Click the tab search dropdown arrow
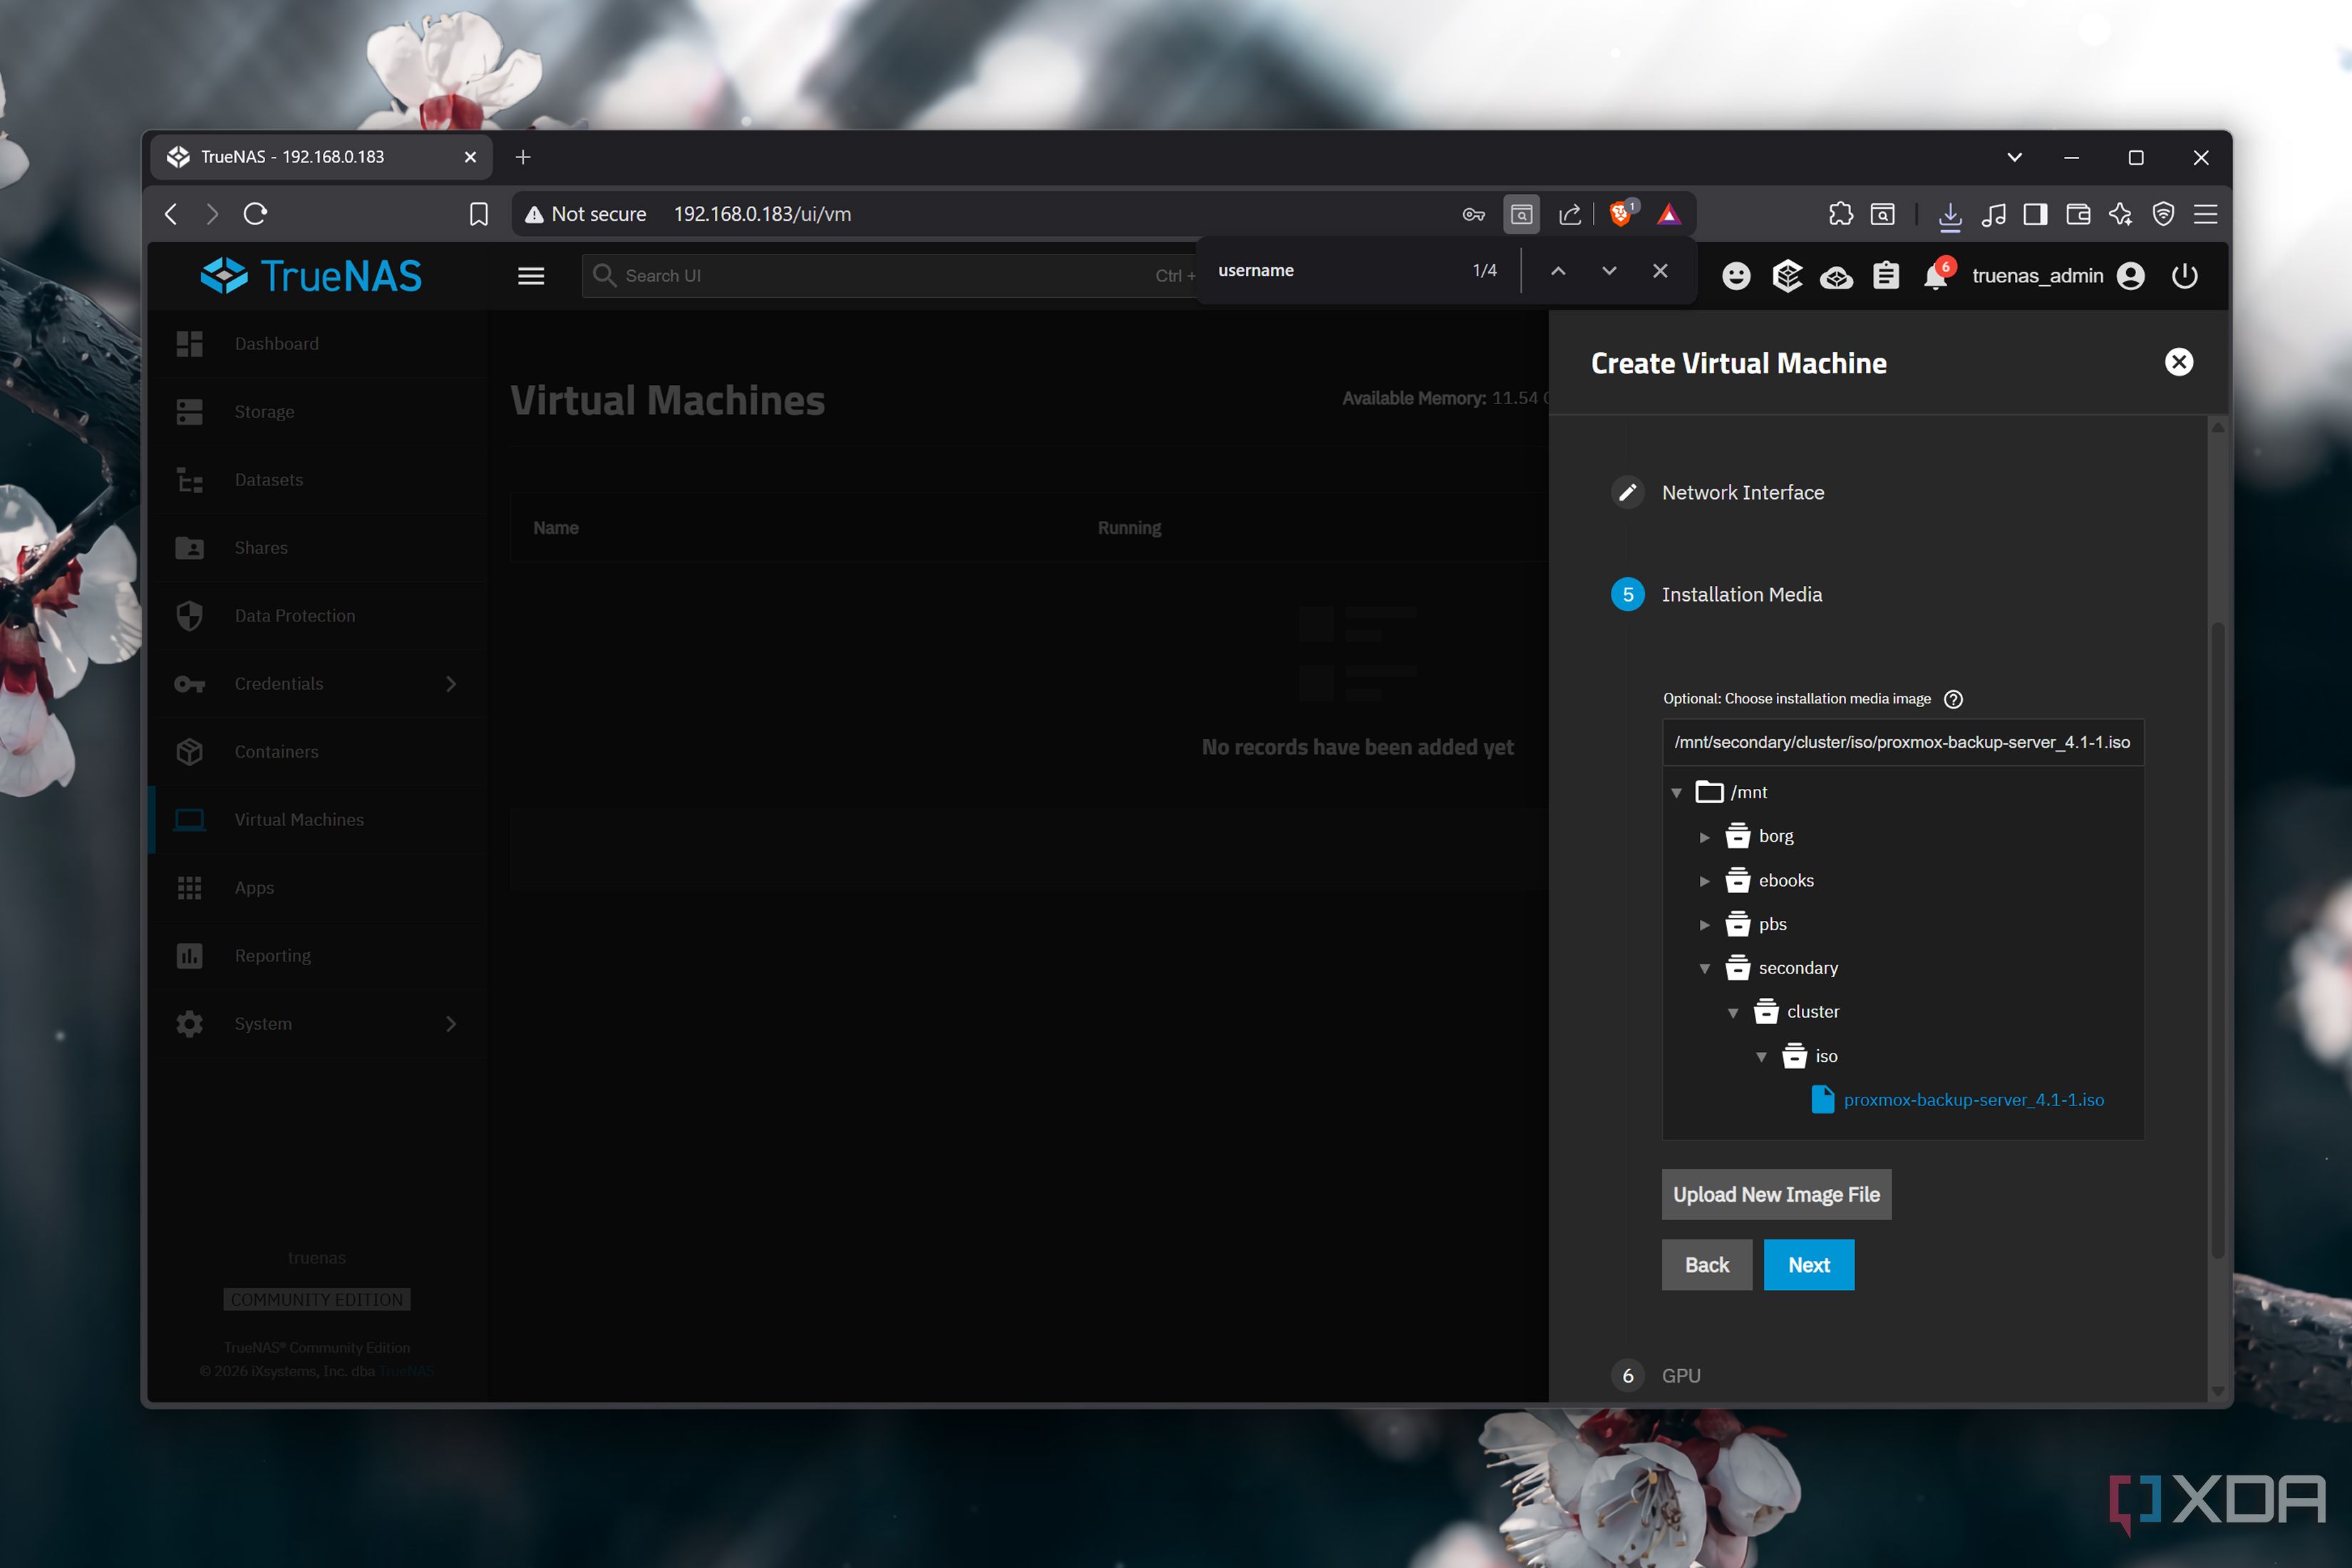 [2014, 157]
